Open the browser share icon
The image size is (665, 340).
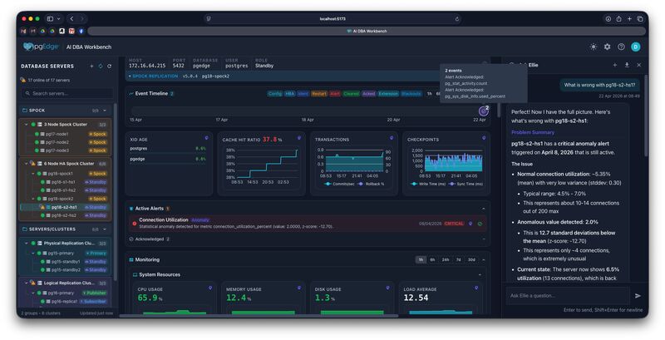tap(618, 18)
